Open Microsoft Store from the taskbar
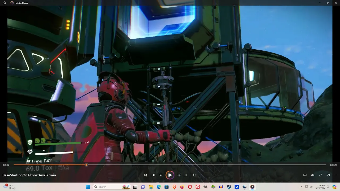 click(167, 187)
